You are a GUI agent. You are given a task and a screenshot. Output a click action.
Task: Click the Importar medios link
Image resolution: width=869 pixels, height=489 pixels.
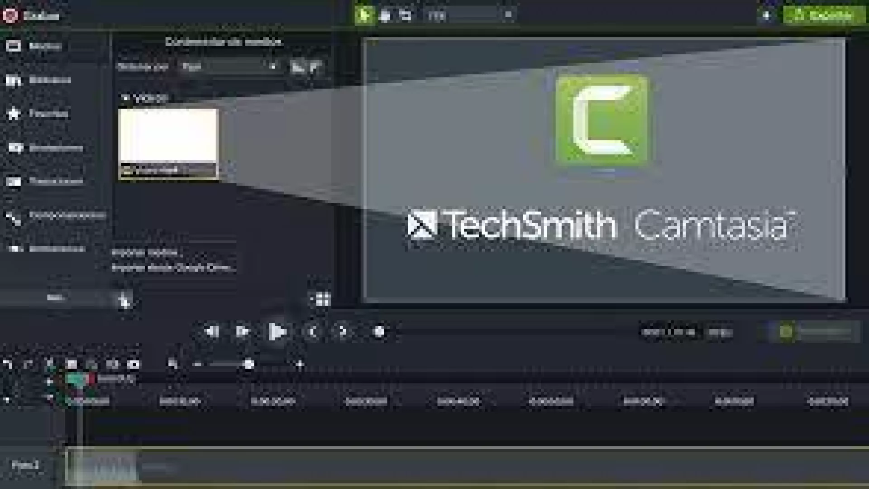(x=146, y=252)
